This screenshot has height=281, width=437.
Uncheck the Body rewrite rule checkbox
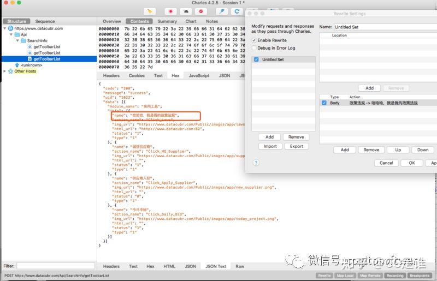point(324,103)
